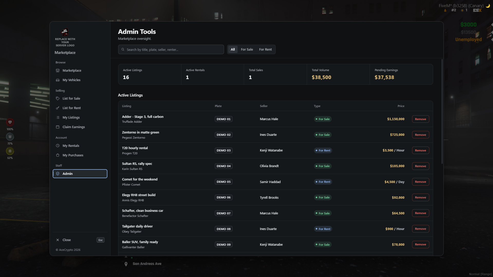The height and width of the screenshot is (277, 493).
Task: Switch to the All filter tab
Action: 233,49
